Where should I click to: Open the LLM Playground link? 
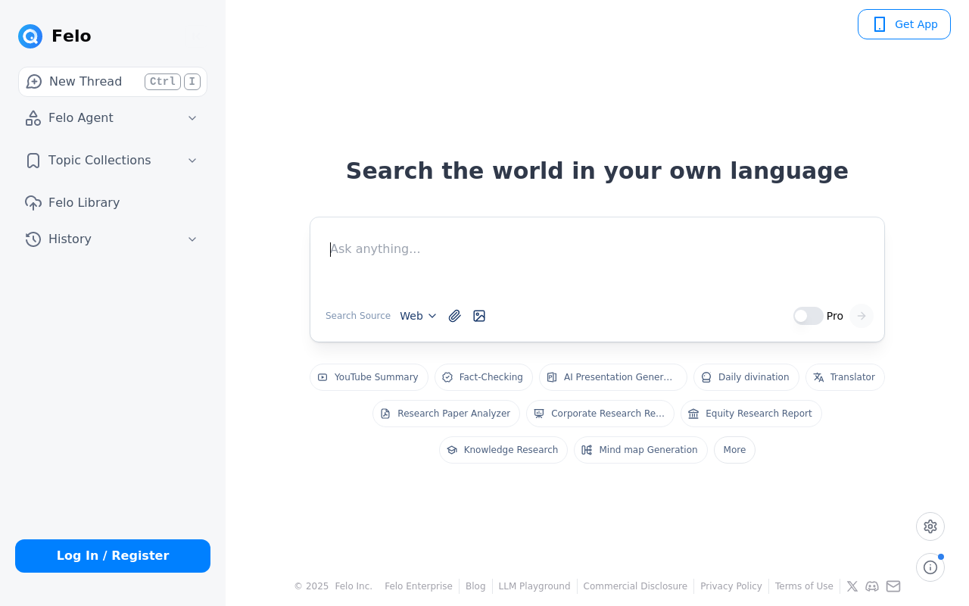[534, 586]
